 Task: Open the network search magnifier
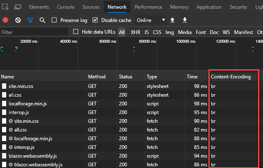tap(42, 20)
